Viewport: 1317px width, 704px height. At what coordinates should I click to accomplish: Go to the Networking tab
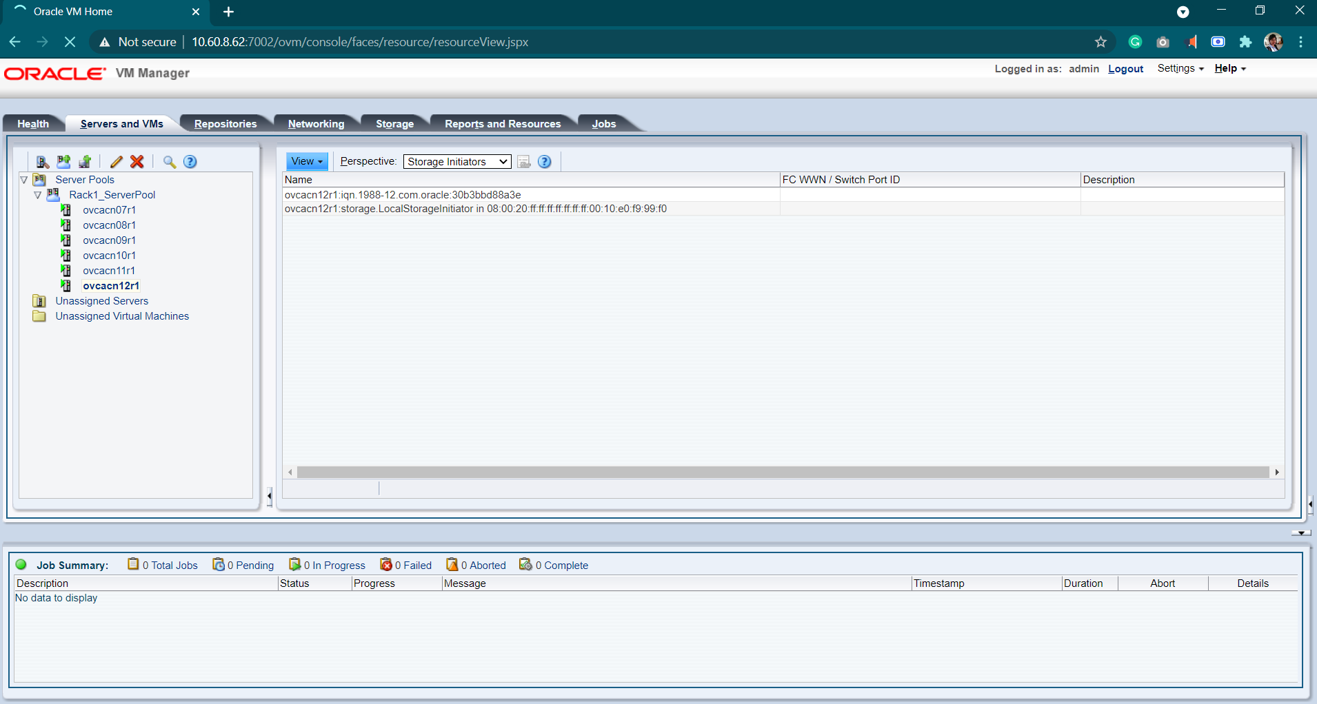316,124
